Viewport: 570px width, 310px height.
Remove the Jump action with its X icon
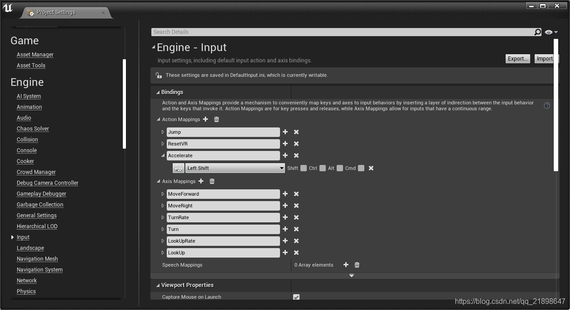[x=296, y=132]
